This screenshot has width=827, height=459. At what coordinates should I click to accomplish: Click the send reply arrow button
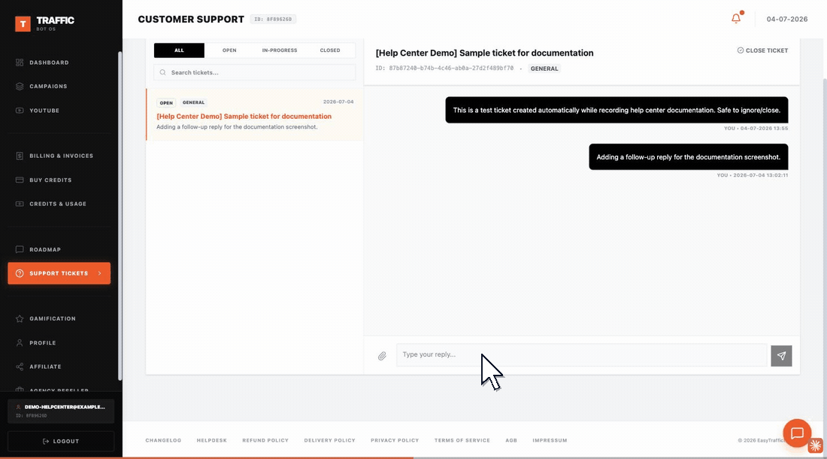click(x=781, y=356)
